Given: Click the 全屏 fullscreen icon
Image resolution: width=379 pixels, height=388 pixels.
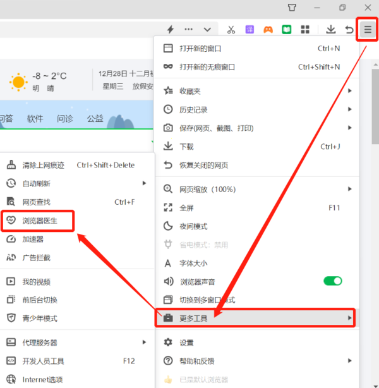Looking at the screenshot, I should pos(168,207).
